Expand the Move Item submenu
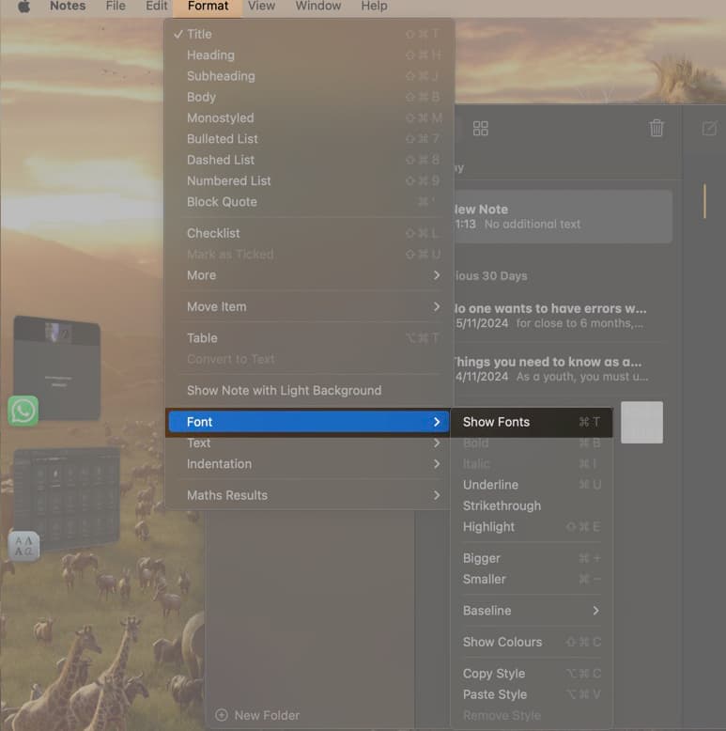 308,306
